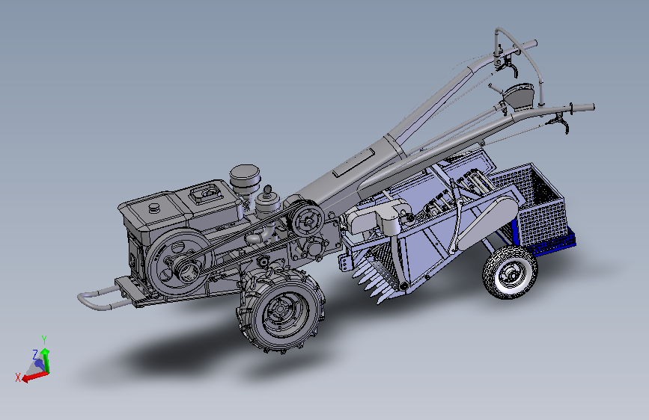The image size is (649, 420).
Task: Select the digging shovel teeth of the harvester
Action: coord(374,282)
